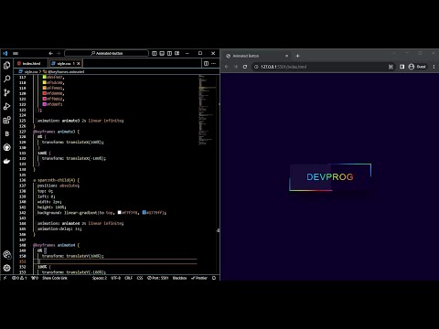Open a new tab in Chrome
Viewport: 439px width, 329px height.
[297, 56]
